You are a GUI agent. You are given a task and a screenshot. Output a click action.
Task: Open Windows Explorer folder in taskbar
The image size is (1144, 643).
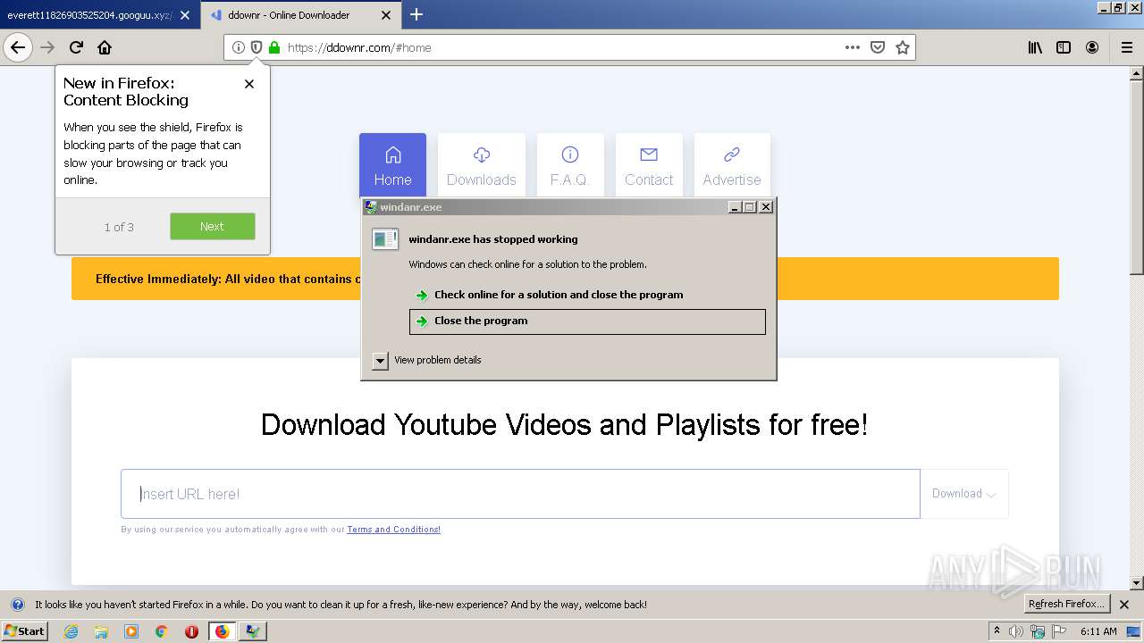(101, 631)
